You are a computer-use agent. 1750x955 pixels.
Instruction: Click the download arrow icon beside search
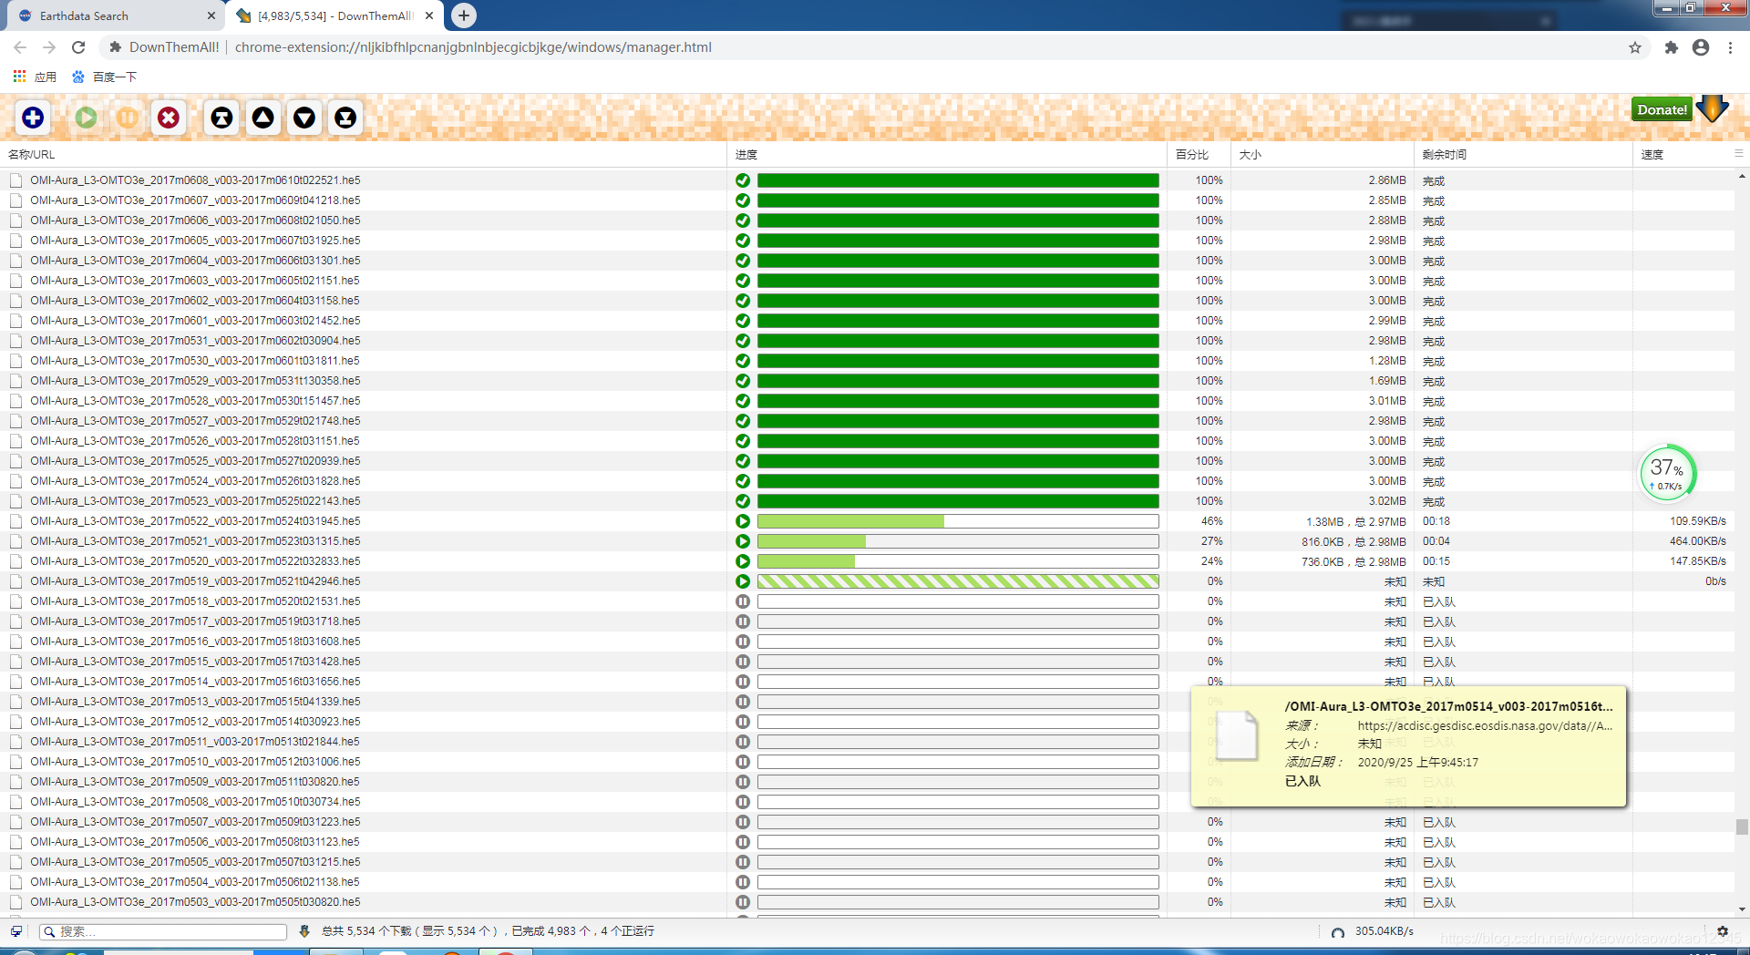(x=304, y=931)
